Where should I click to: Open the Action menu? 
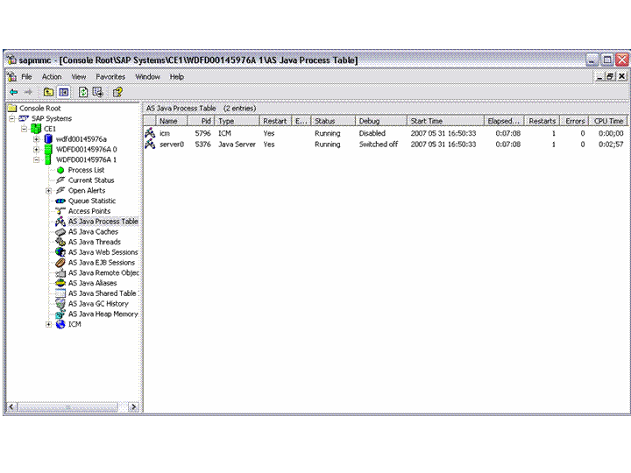(x=52, y=76)
